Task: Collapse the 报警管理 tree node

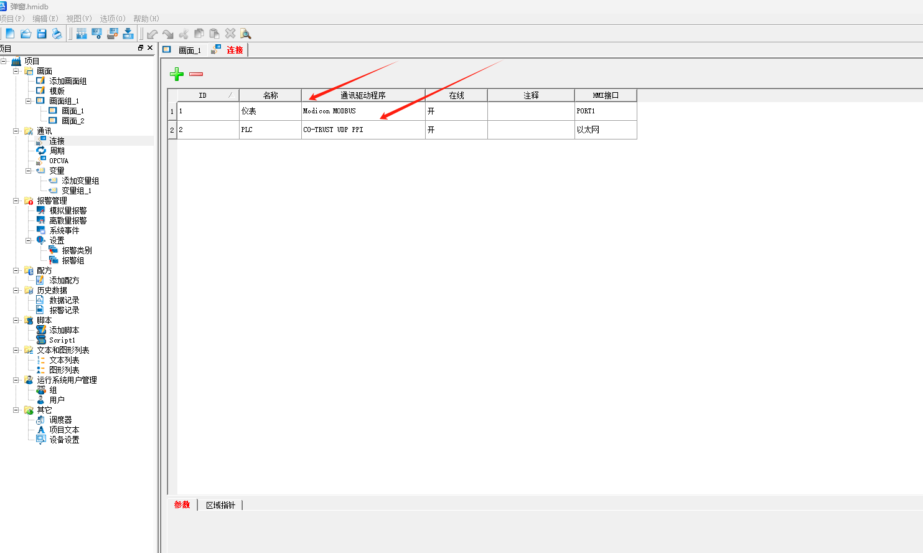Action: pos(16,201)
